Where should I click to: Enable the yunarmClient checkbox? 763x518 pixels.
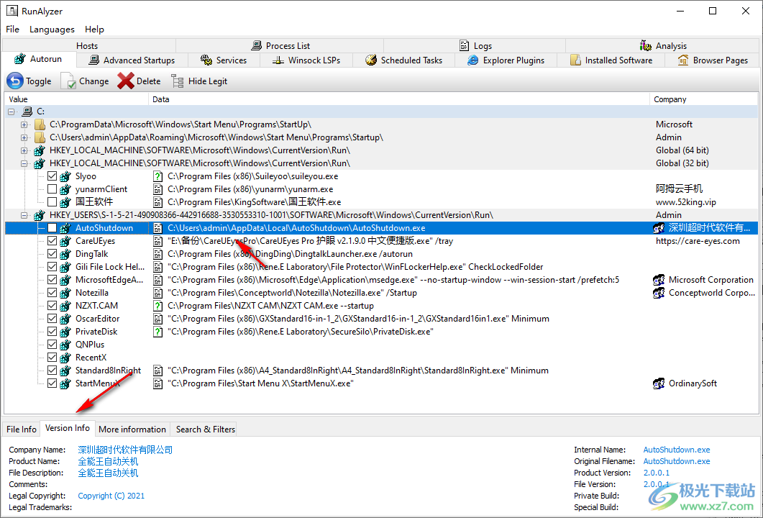tap(52, 189)
